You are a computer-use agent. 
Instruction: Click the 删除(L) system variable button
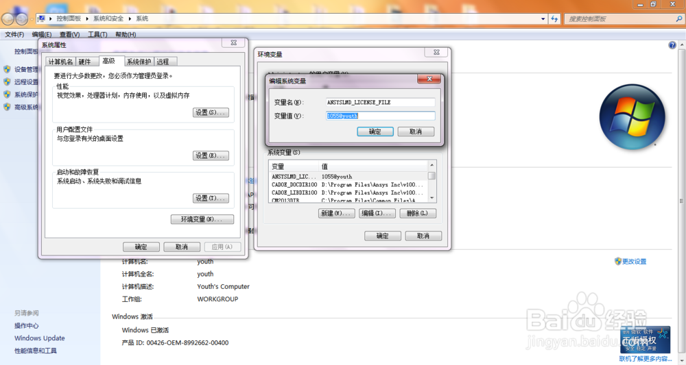tap(418, 213)
